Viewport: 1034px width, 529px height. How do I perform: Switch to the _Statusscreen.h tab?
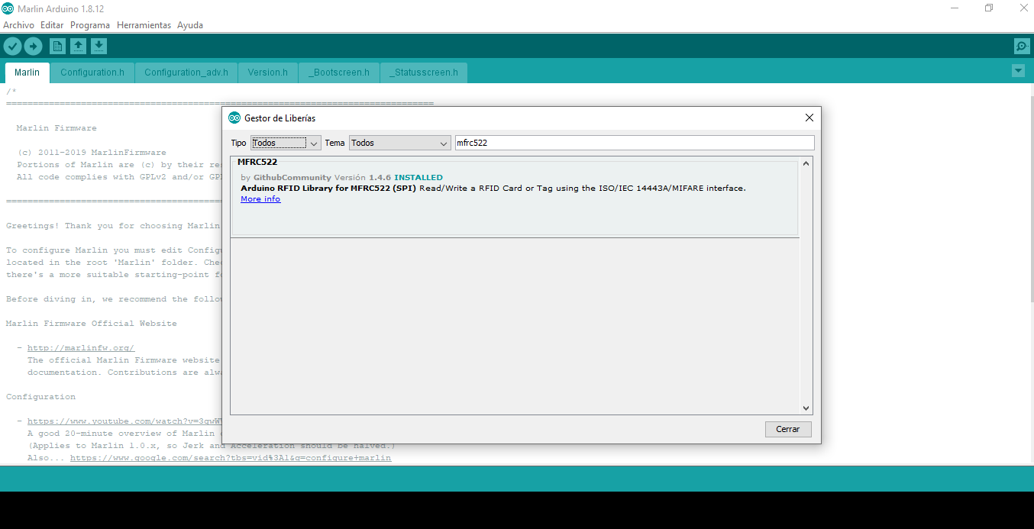point(424,73)
